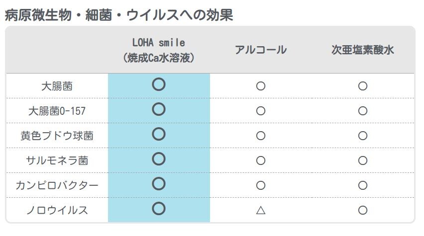
Task: Click the LOHA smile circle for サルモネラ菌
Action: tap(158, 159)
